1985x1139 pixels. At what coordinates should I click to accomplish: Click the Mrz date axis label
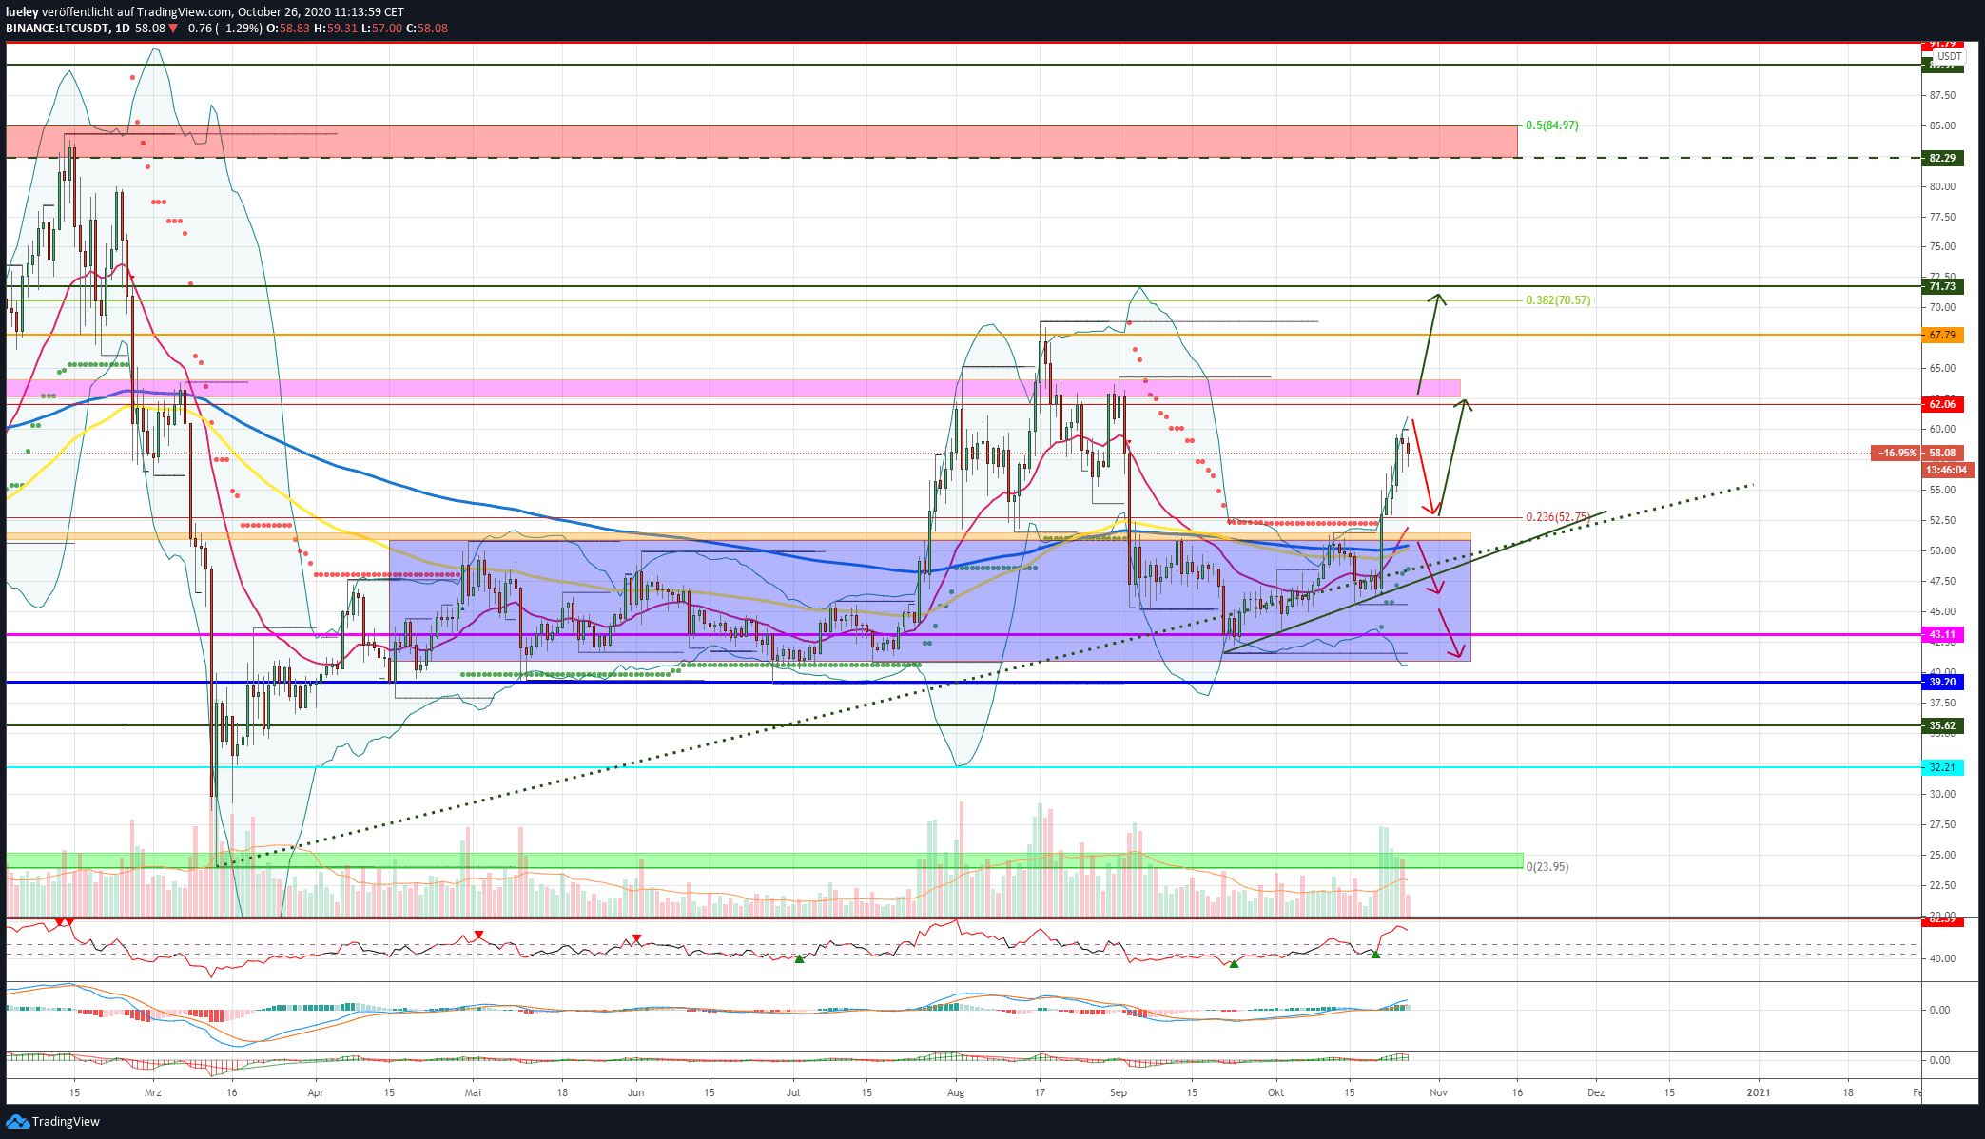(x=153, y=1092)
